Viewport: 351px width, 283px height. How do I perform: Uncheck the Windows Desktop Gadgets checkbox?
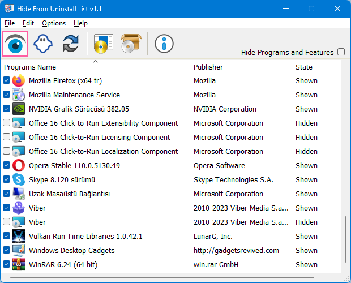point(6,250)
